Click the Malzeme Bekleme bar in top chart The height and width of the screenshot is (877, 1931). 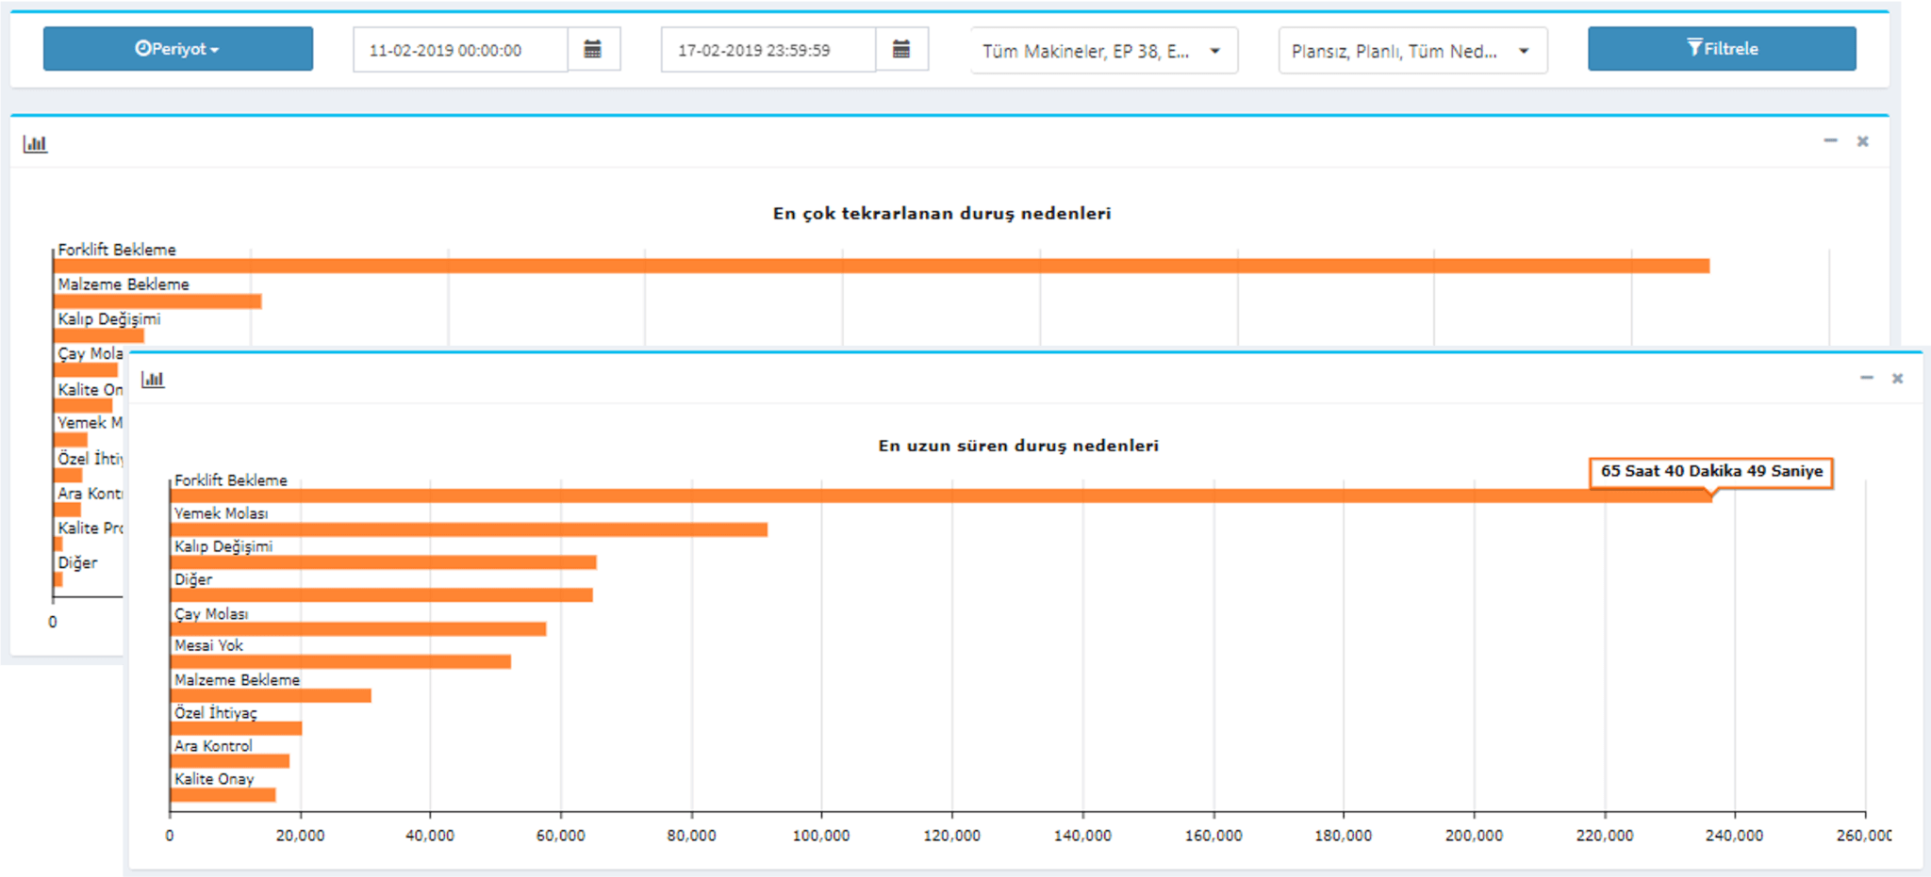coord(157,301)
